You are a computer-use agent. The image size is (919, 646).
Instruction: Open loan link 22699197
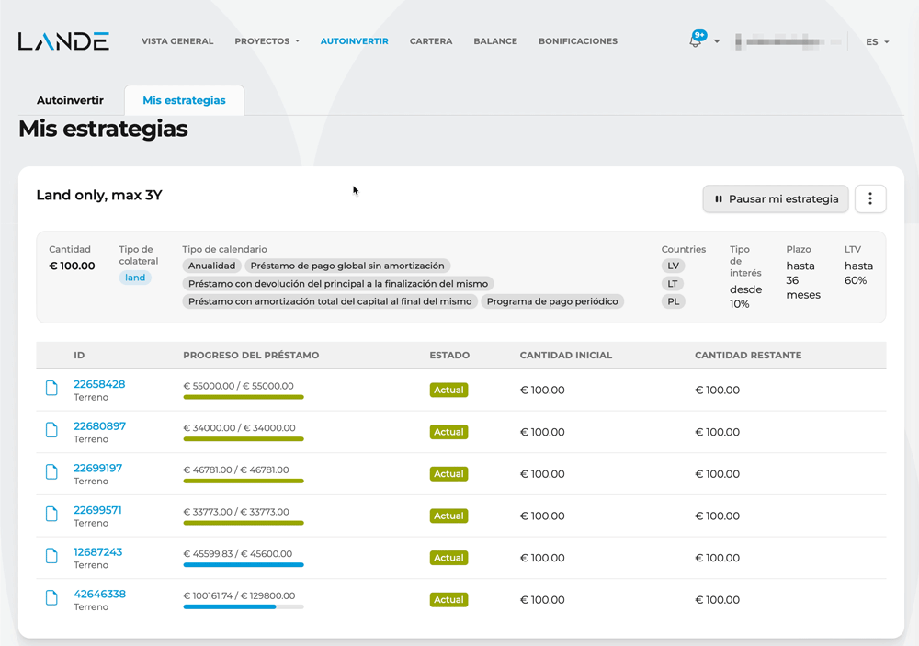(98, 468)
